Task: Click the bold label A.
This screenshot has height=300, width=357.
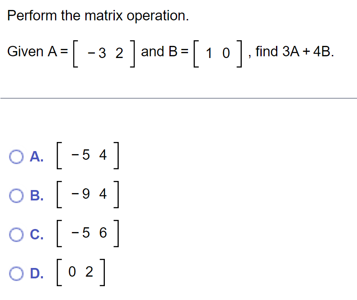Action: point(37,157)
